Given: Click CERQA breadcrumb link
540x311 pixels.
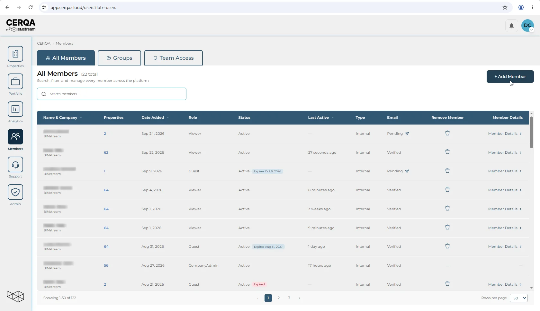Looking at the screenshot, I should tap(44, 43).
